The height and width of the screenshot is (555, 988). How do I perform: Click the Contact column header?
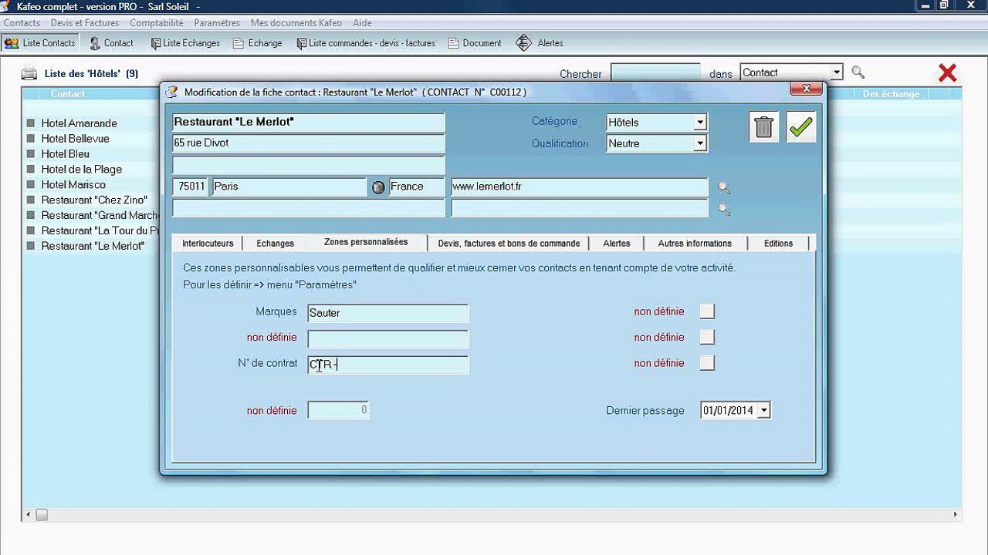pos(68,94)
